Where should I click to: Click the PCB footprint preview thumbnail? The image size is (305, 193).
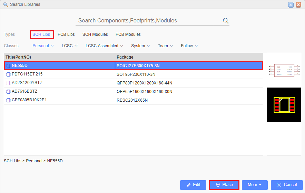pos(284,105)
